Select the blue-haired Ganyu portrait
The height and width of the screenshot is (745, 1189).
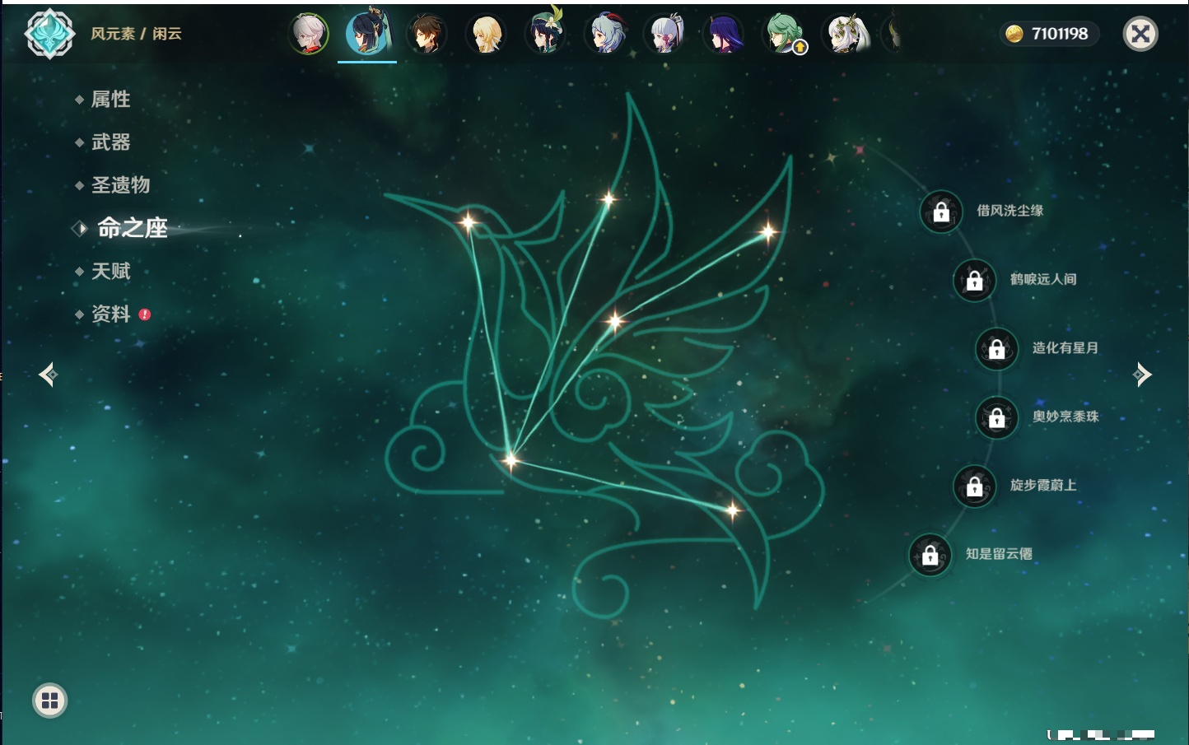click(606, 35)
